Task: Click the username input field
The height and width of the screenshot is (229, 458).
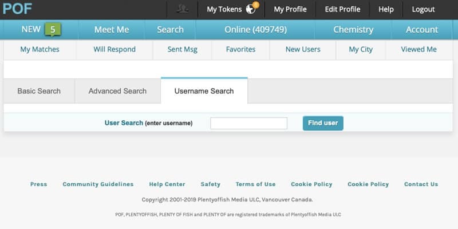Action: tap(248, 123)
